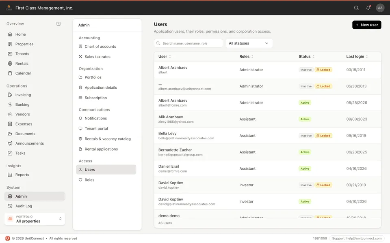This screenshot has height=243, width=390.
Task: Open search via the magnifier icon in header
Action: [x=356, y=8]
